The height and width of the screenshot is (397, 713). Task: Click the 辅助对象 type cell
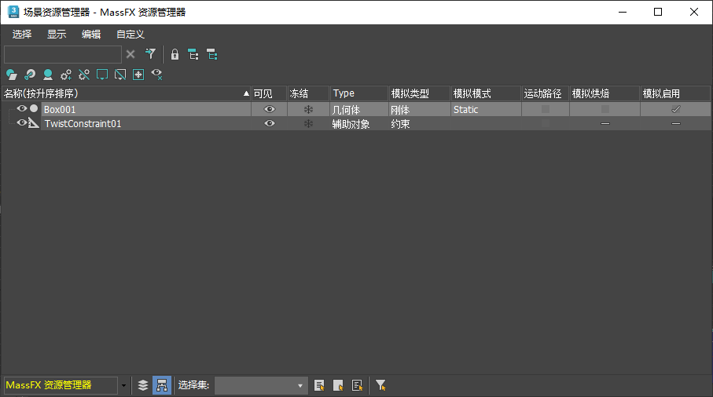click(x=359, y=124)
